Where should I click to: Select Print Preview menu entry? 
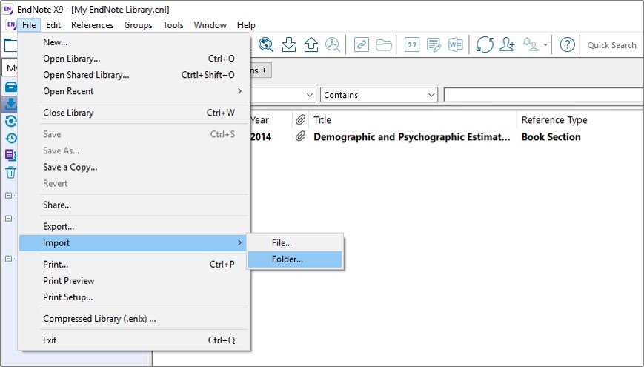(134, 281)
